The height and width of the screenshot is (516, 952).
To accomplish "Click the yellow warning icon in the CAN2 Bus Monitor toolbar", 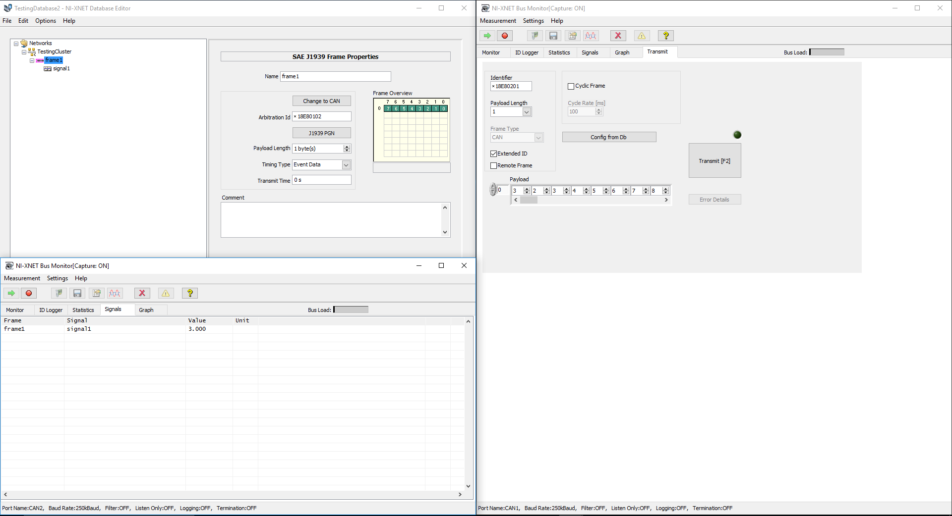I will [x=166, y=293].
